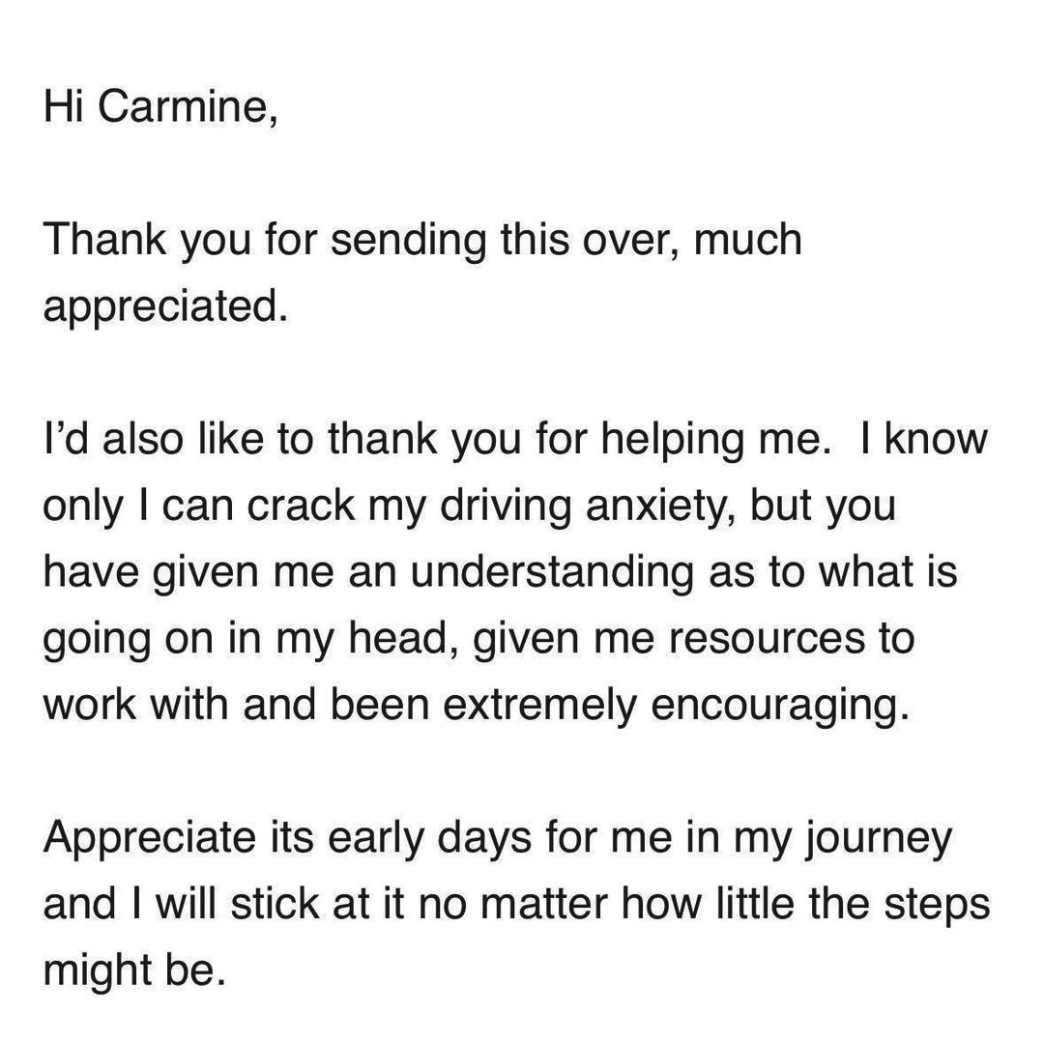Image resolution: width=1044 pixels, height=1044 pixels.
Task: Click the word 'understanding'
Action: pos(552,572)
